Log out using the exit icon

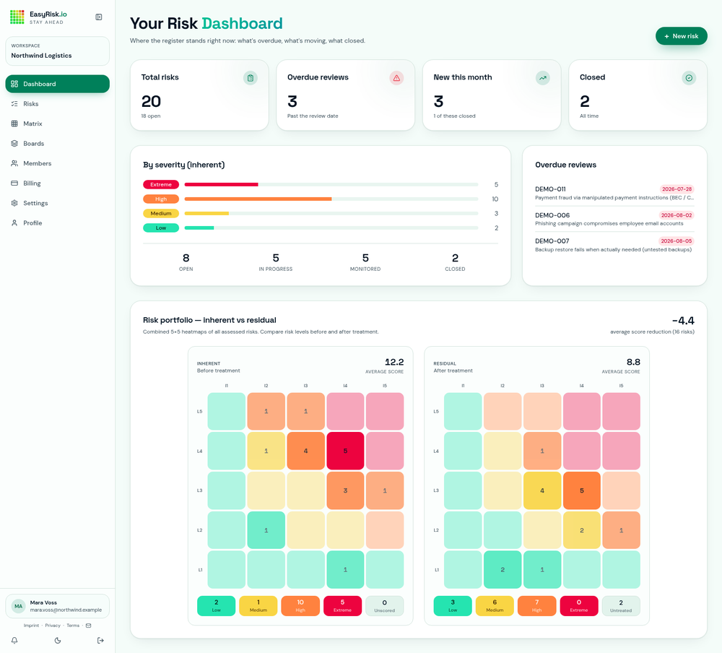click(100, 640)
